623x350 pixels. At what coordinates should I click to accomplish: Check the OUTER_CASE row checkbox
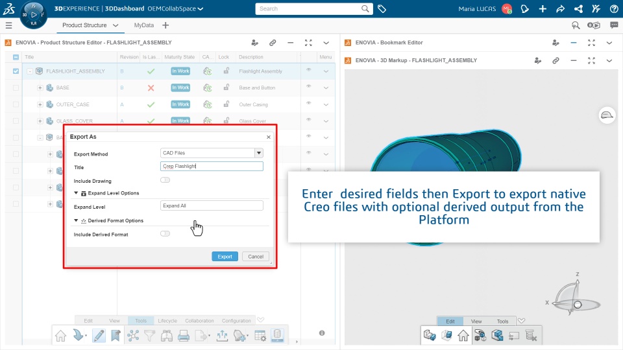[16, 104]
